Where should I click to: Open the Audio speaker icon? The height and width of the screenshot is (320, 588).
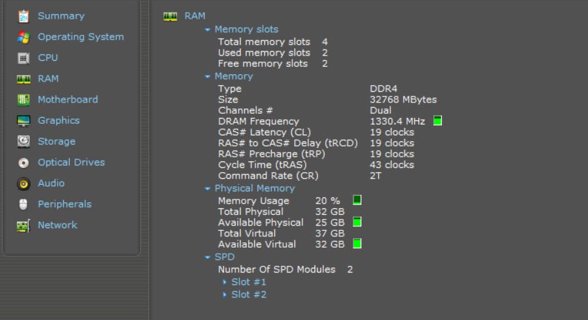tap(24, 183)
